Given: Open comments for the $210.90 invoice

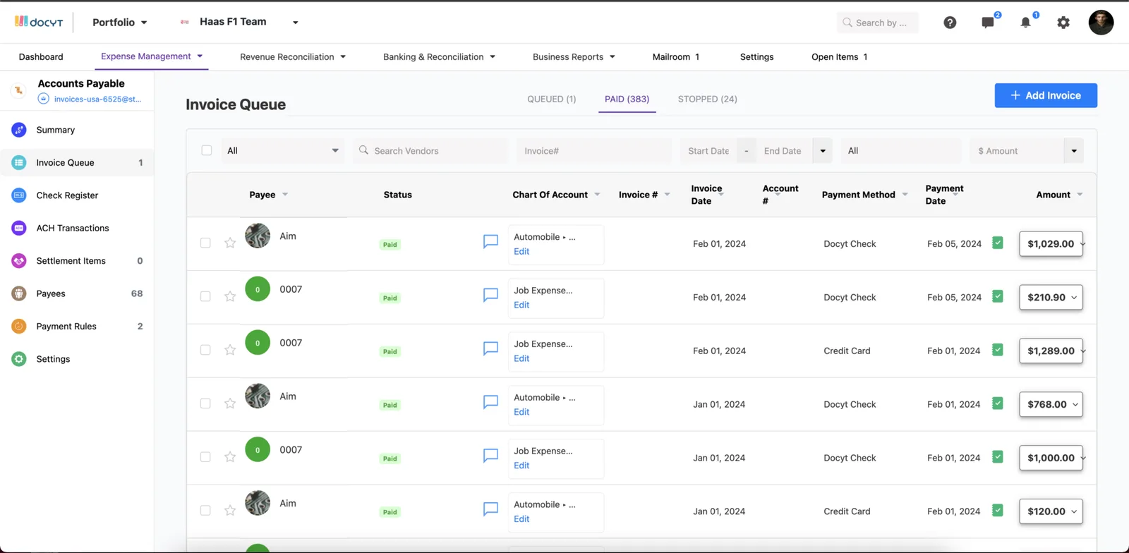Looking at the screenshot, I should (490, 295).
